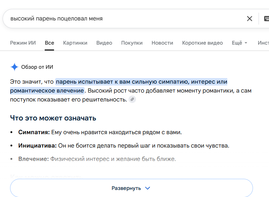Image resolution: width=269 pixels, height=197 pixels.
Task: Switch to the Режим ИИ tab
Action: coord(23,43)
